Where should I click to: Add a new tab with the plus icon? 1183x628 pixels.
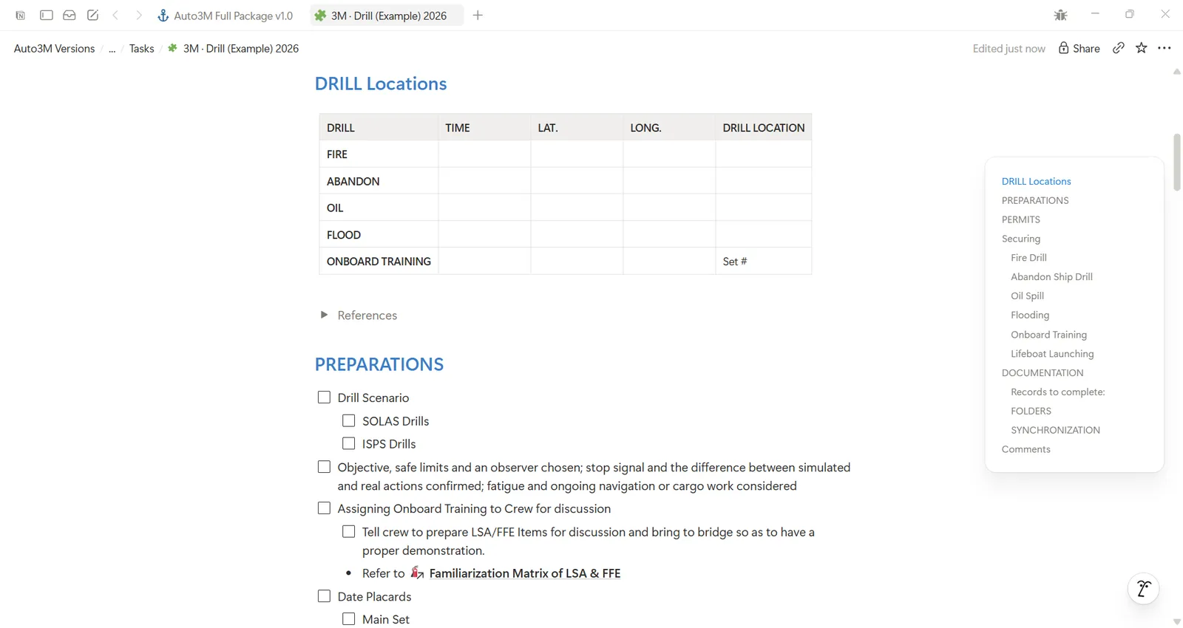click(478, 16)
